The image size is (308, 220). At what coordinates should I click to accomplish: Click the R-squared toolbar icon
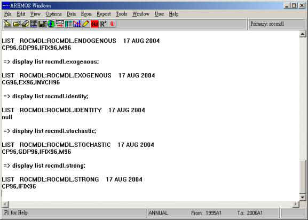click(103, 24)
